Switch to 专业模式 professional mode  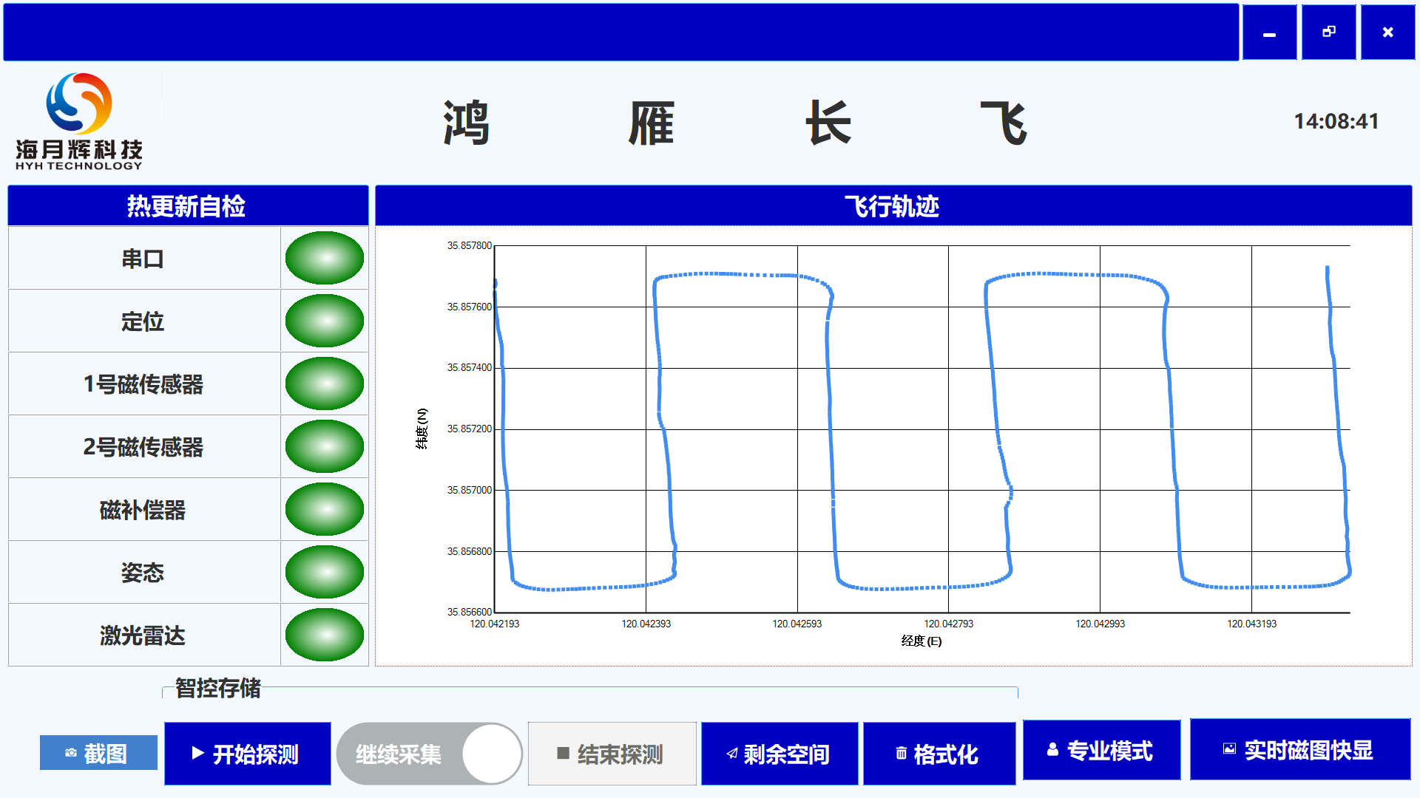pyautogui.click(x=1101, y=751)
